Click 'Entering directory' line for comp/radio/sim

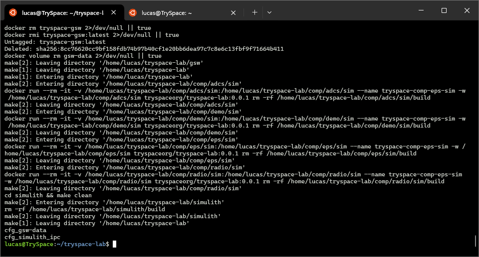(125, 168)
